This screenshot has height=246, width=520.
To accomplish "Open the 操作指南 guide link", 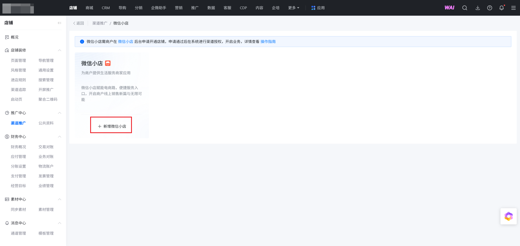I will [268, 42].
